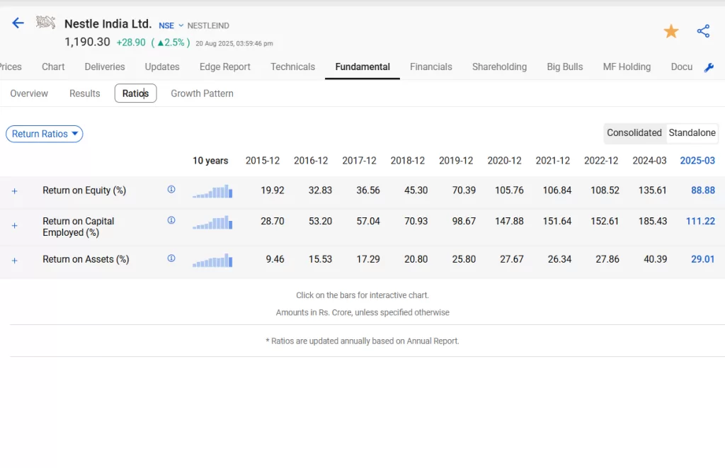The width and height of the screenshot is (725, 468).
Task: Expand the Return on Capital Employed row
Action: pos(14,226)
